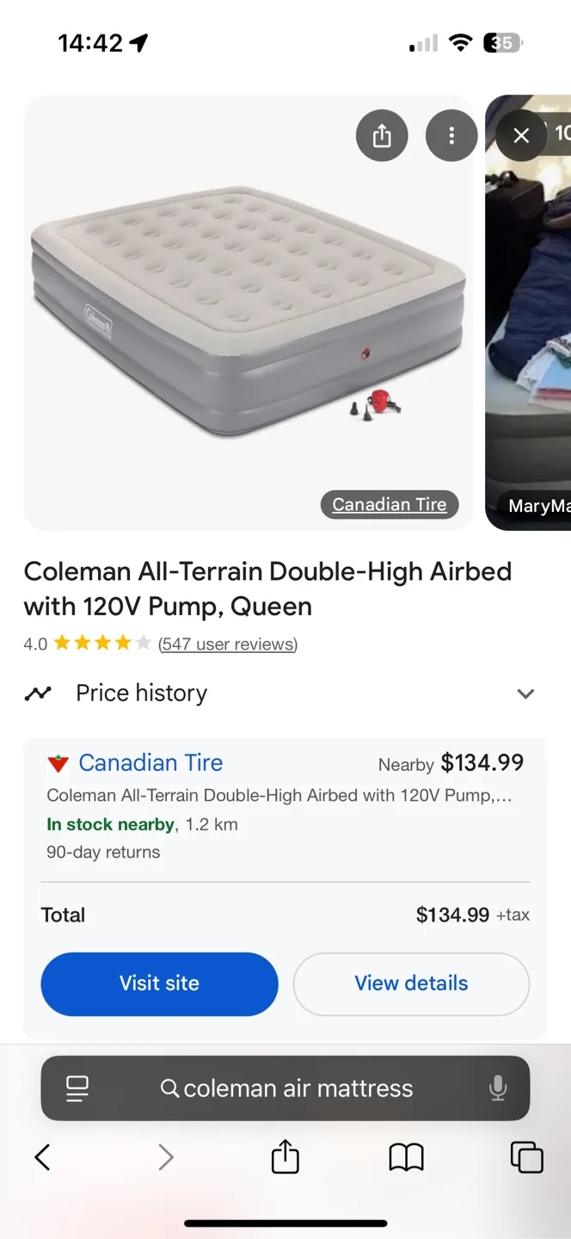
Task: Share the page from the bottom toolbar
Action: coord(285,1157)
